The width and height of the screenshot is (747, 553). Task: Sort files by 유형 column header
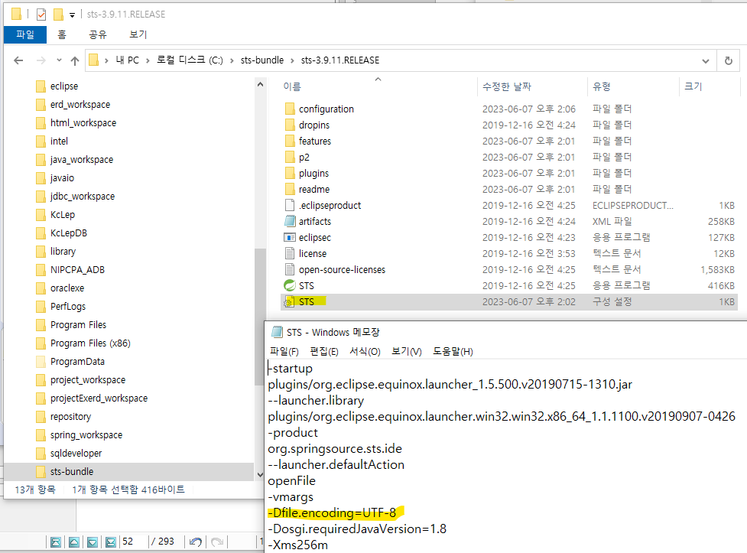coord(601,86)
